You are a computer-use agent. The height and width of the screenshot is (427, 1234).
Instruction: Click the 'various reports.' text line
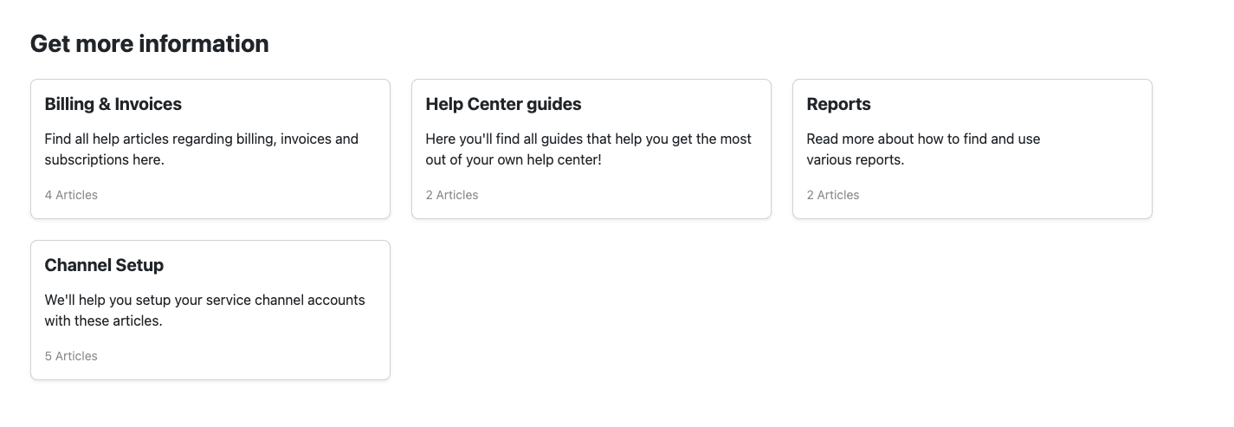(x=855, y=159)
